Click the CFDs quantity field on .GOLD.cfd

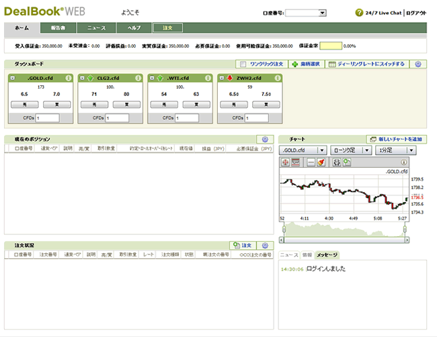tap(47, 118)
